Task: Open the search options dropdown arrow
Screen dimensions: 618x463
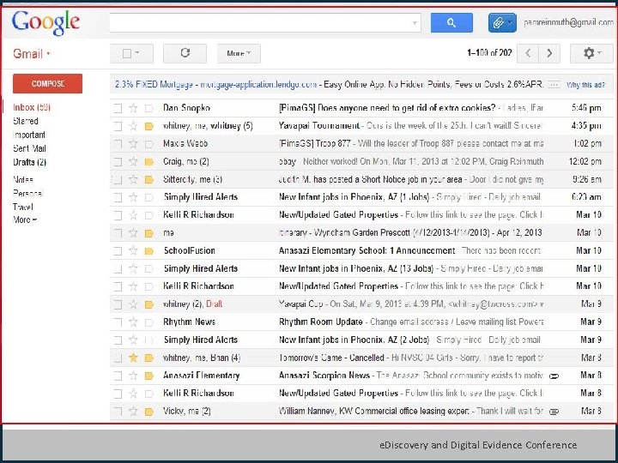Action: tap(415, 23)
